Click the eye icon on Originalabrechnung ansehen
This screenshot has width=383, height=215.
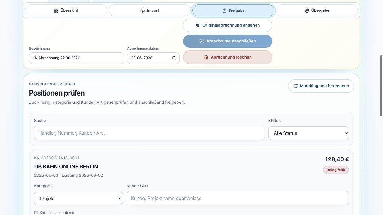pos(198,25)
